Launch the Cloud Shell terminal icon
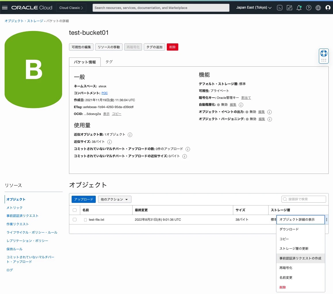 click(280, 8)
